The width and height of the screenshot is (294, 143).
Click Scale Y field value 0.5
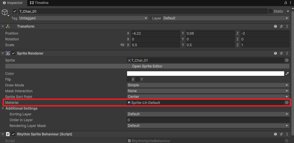tap(210, 45)
